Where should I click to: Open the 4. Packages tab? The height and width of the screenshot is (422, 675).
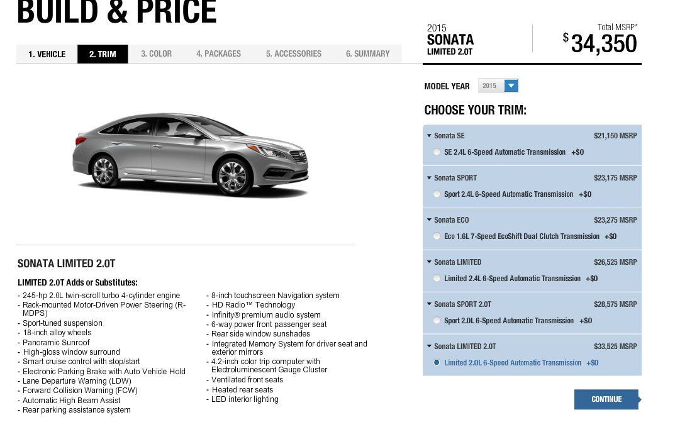[219, 54]
